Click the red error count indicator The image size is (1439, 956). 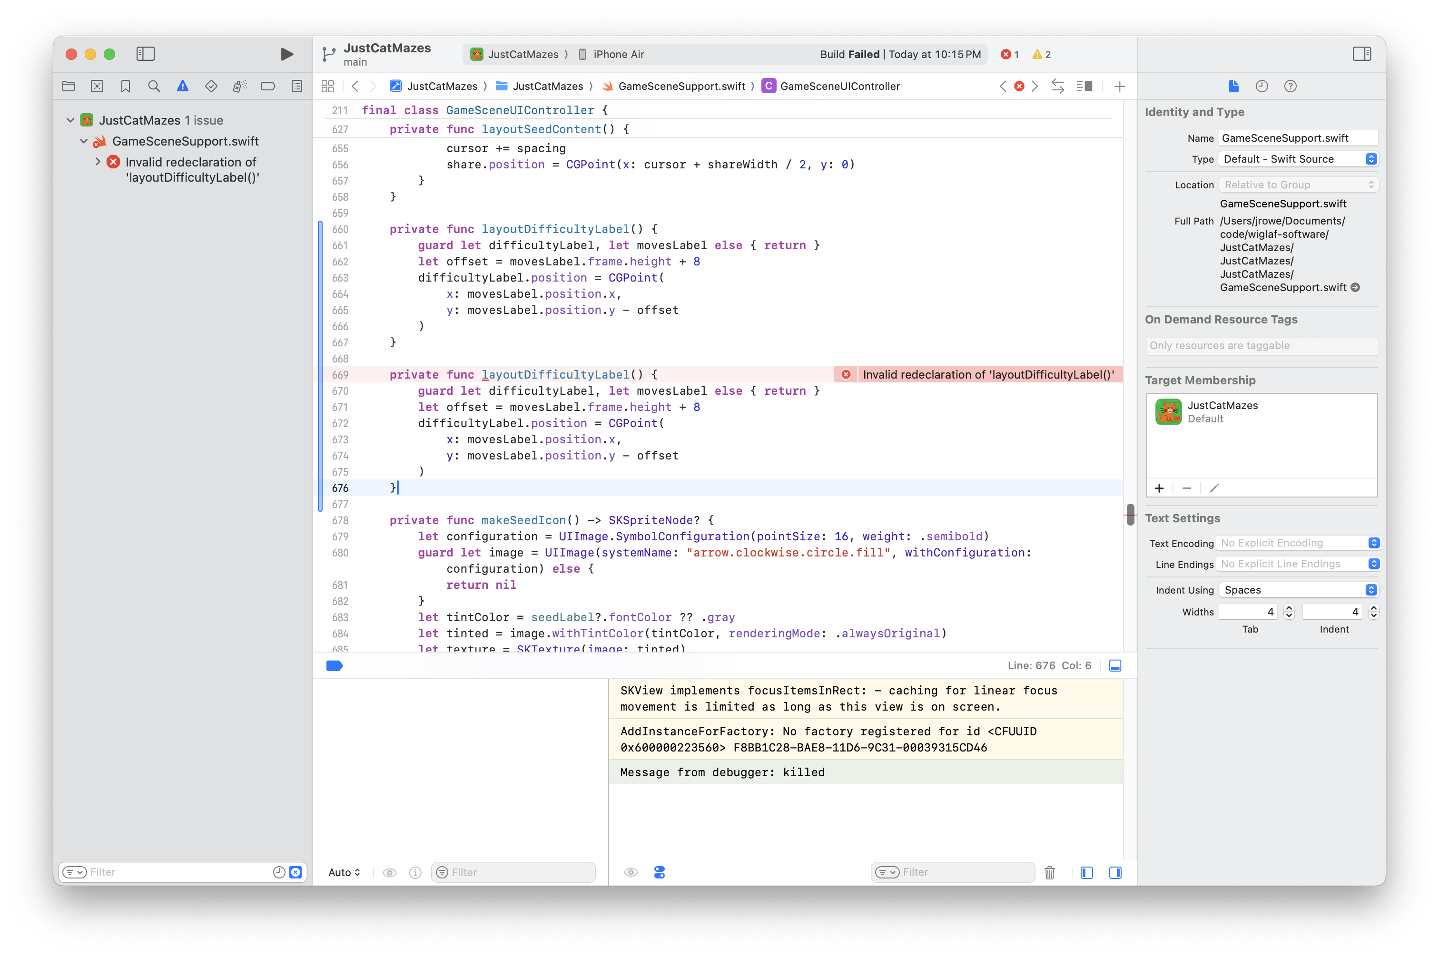[x=1010, y=54]
